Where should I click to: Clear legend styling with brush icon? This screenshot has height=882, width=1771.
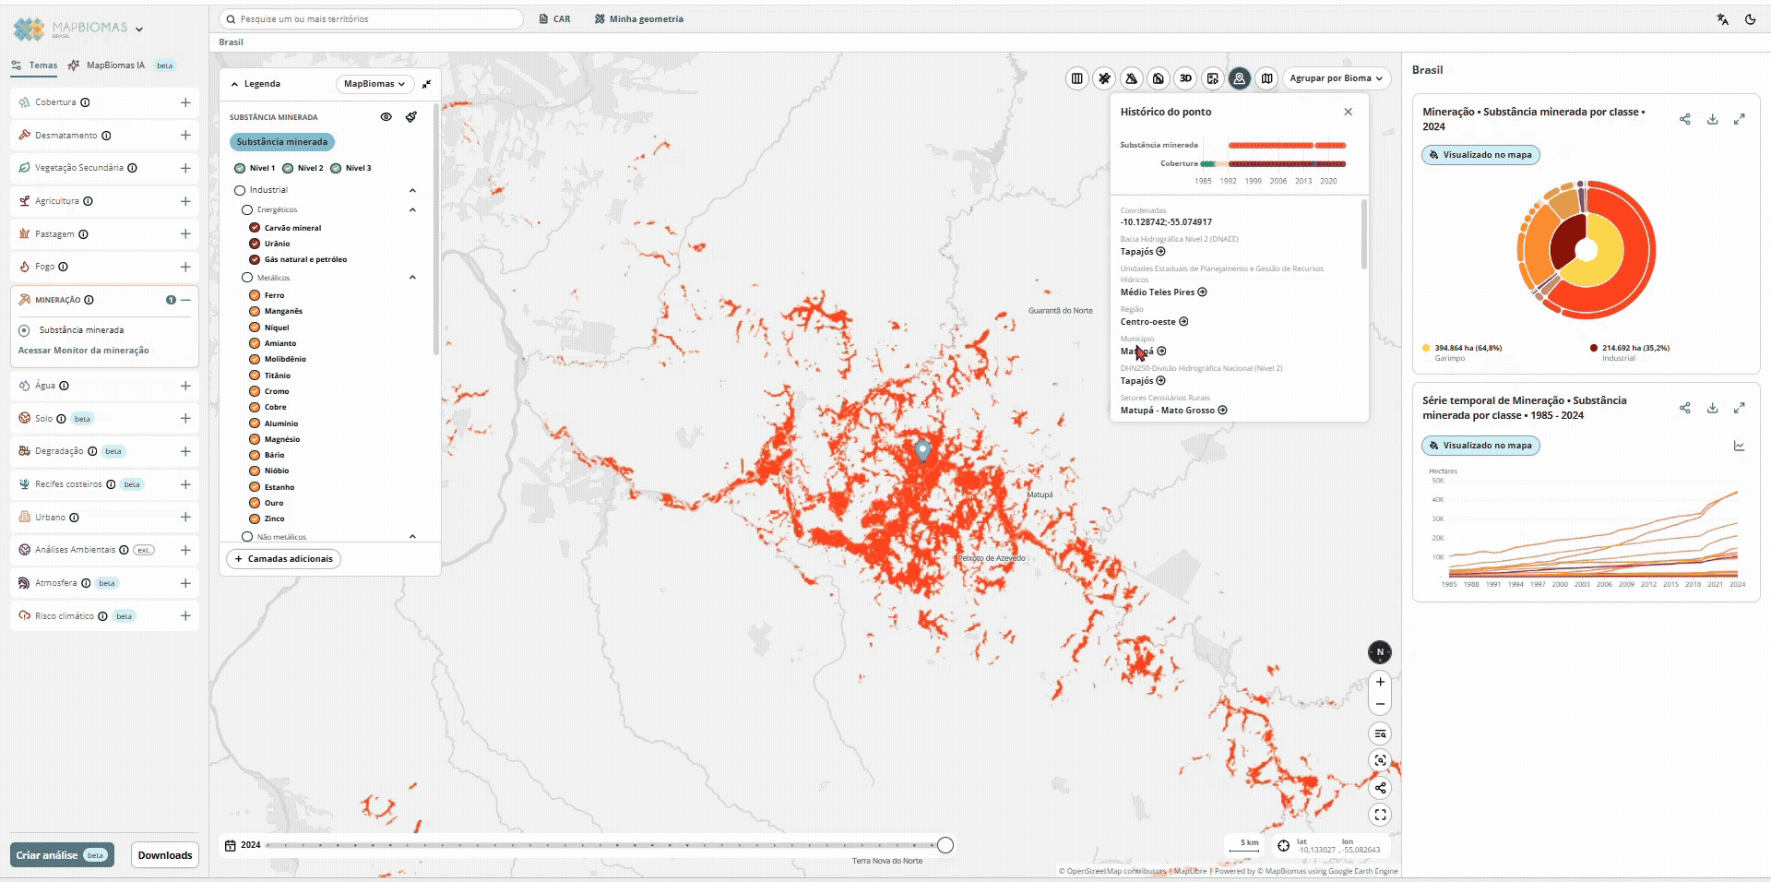(411, 117)
